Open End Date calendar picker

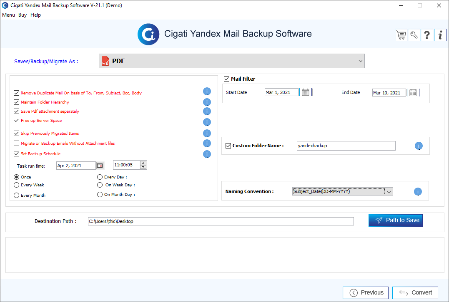tap(413, 93)
